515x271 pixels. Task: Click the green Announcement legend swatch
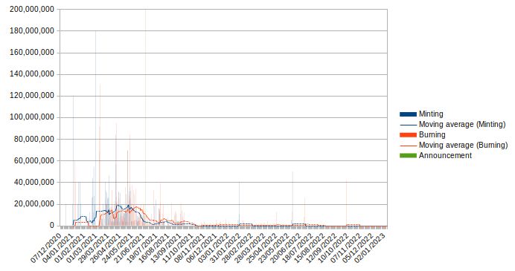tap(408, 155)
